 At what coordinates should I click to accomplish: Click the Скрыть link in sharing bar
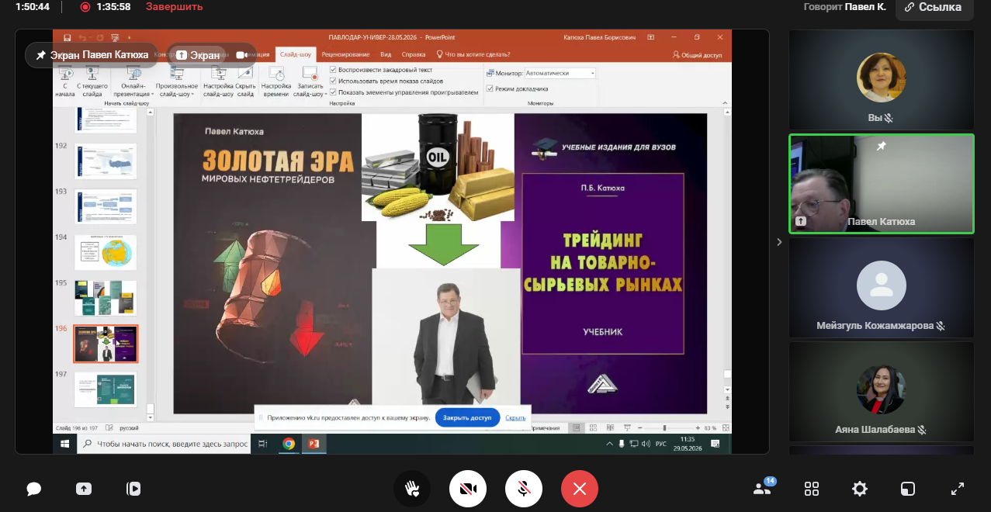(x=515, y=417)
